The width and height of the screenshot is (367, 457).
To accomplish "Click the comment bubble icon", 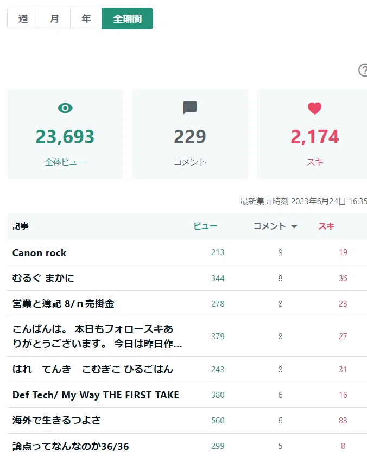I will [x=190, y=108].
